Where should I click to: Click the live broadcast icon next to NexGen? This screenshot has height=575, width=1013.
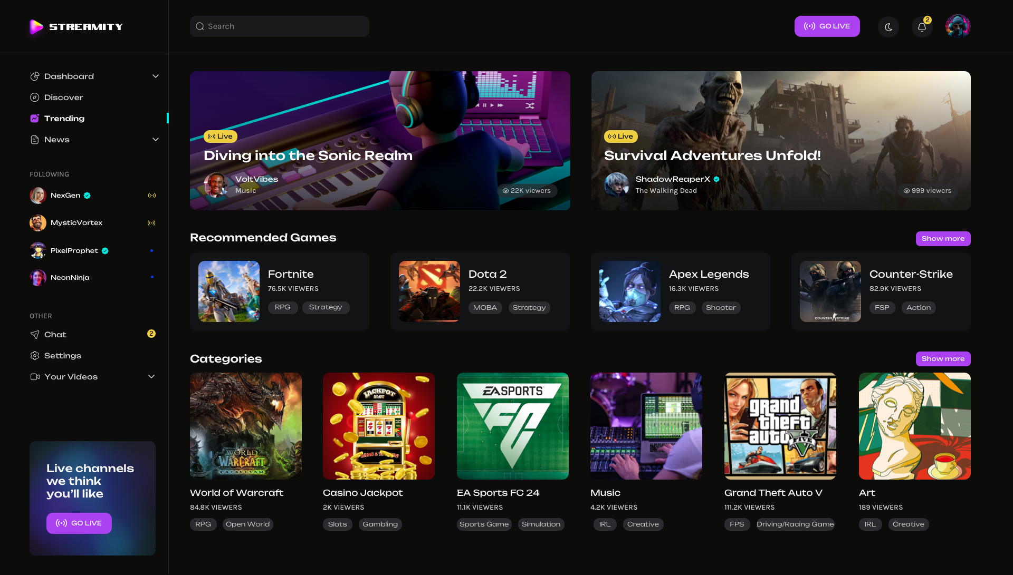tap(152, 195)
